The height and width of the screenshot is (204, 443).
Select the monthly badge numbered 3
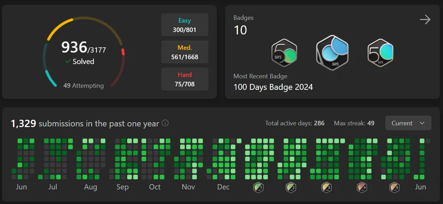[x=326, y=187]
